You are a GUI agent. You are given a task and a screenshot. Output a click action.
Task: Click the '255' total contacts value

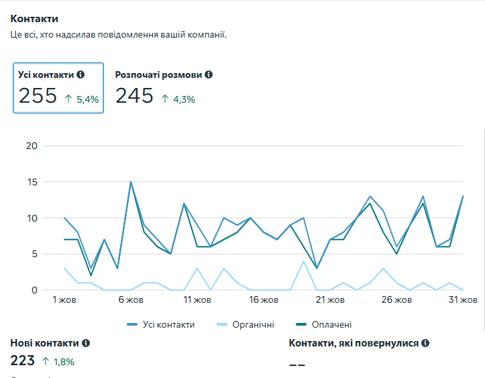(x=38, y=95)
